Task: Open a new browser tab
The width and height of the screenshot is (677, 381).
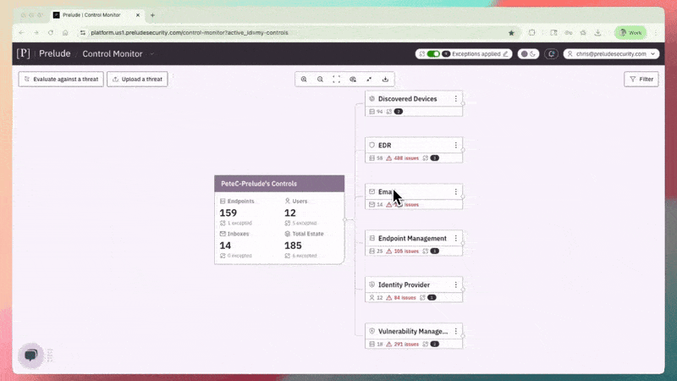Action: click(x=152, y=15)
